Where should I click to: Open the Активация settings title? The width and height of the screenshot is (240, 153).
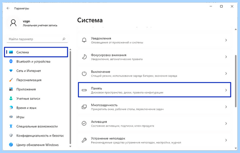click(99, 122)
